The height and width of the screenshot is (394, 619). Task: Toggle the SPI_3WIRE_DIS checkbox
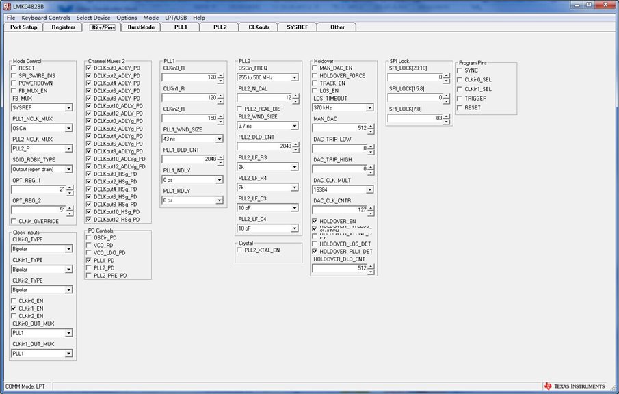[x=14, y=75]
